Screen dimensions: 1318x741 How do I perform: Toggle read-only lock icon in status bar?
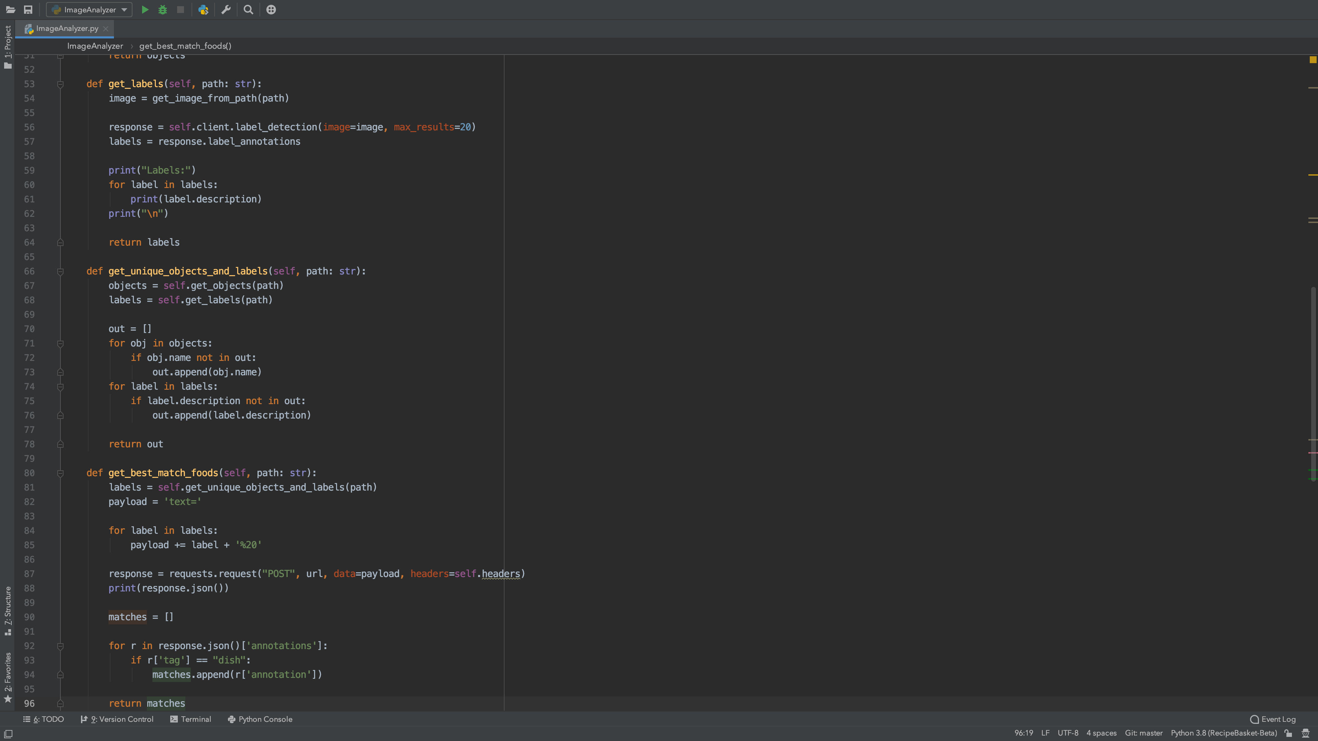click(1288, 733)
